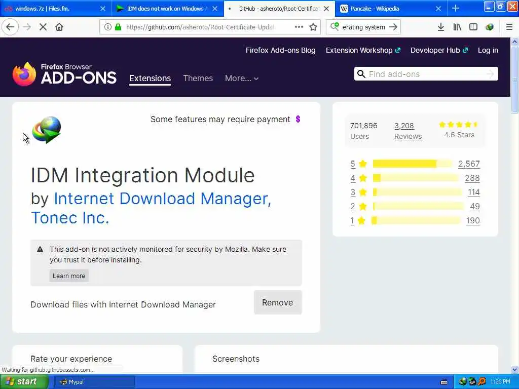Toggle the sidebar view

click(473, 27)
